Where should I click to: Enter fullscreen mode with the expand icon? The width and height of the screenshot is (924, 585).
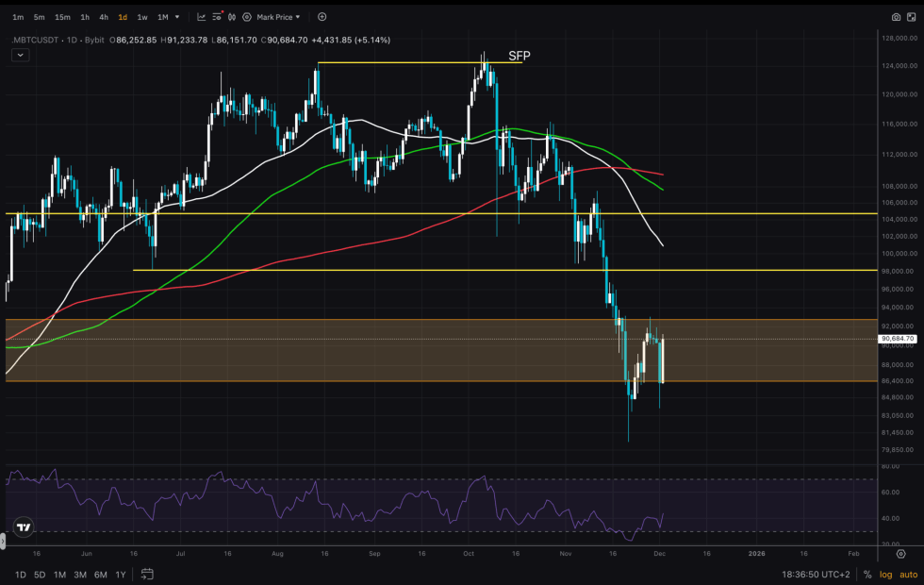912,17
